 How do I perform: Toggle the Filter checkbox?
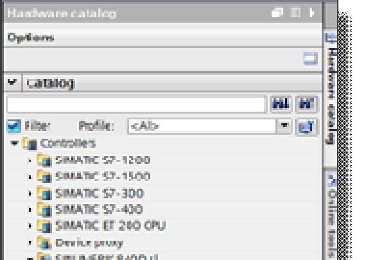pyautogui.click(x=14, y=126)
